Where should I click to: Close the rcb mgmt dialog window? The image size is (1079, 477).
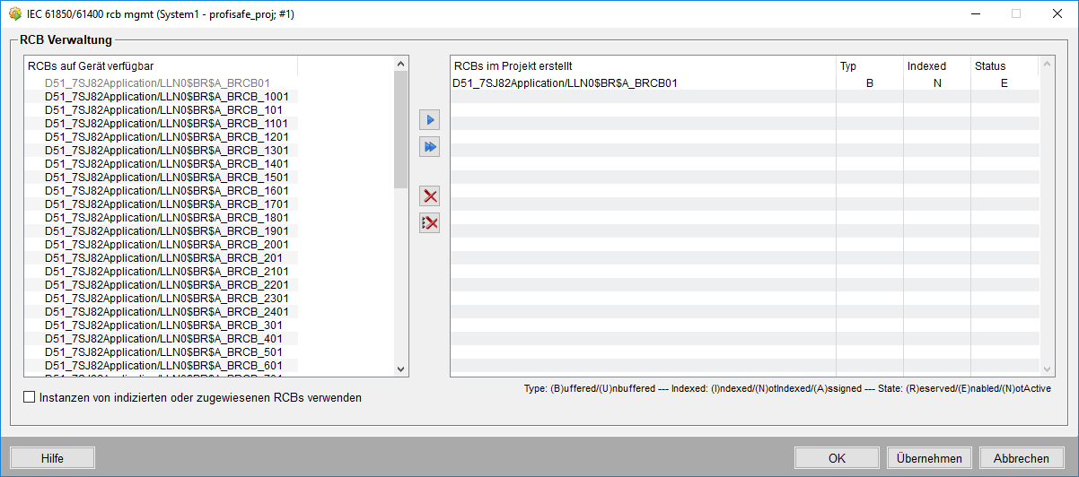point(1057,14)
